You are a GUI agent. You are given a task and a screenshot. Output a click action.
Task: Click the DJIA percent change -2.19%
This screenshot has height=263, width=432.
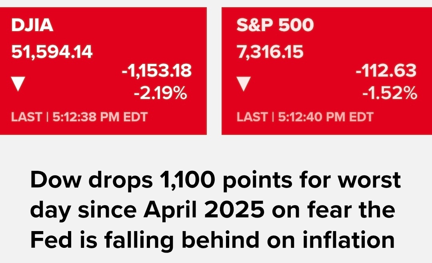point(161,93)
